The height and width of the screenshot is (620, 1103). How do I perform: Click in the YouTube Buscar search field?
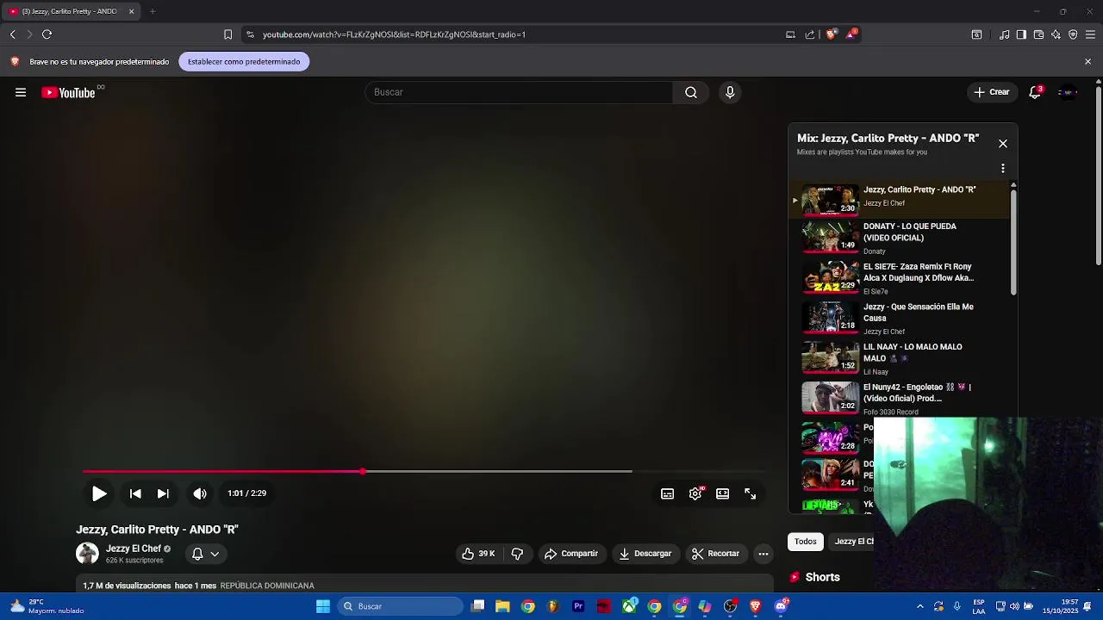coord(520,92)
